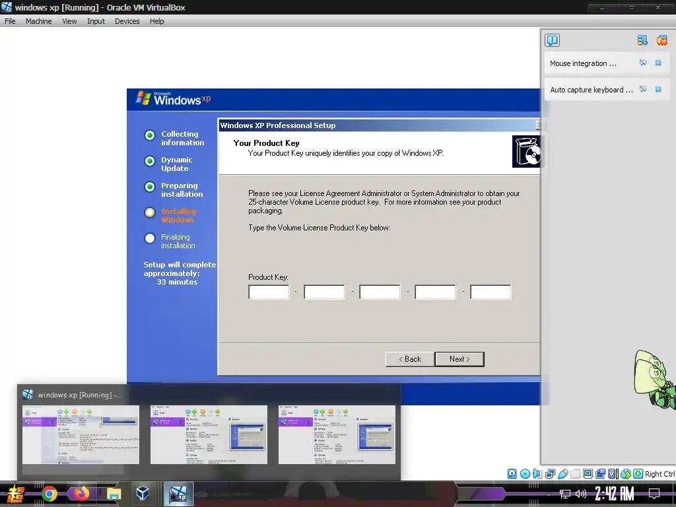
Task: Select the middle taskbar preview thumbnail
Action: (x=209, y=434)
